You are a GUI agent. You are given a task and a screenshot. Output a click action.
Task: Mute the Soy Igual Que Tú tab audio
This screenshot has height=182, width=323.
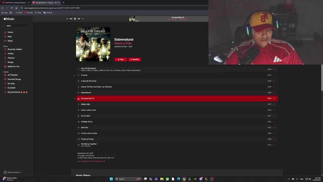[x=56, y=3]
